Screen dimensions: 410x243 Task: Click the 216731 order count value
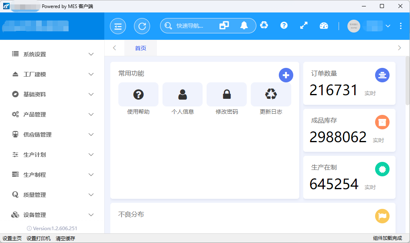[334, 90]
